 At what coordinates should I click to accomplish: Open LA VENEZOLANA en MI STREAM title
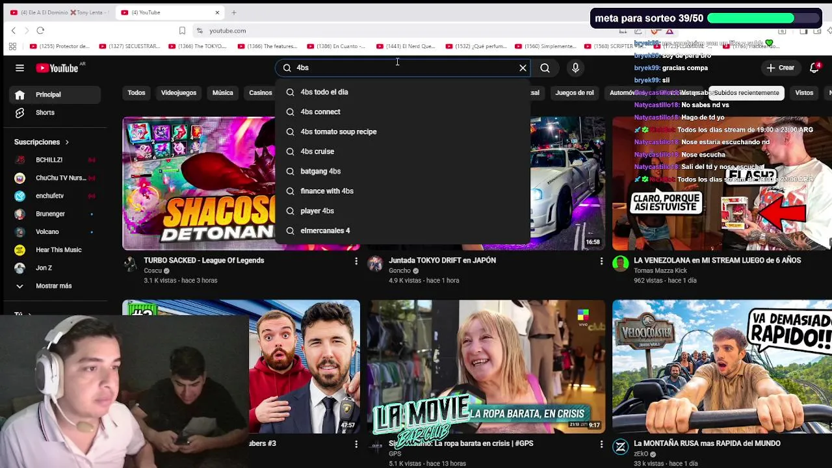click(717, 260)
